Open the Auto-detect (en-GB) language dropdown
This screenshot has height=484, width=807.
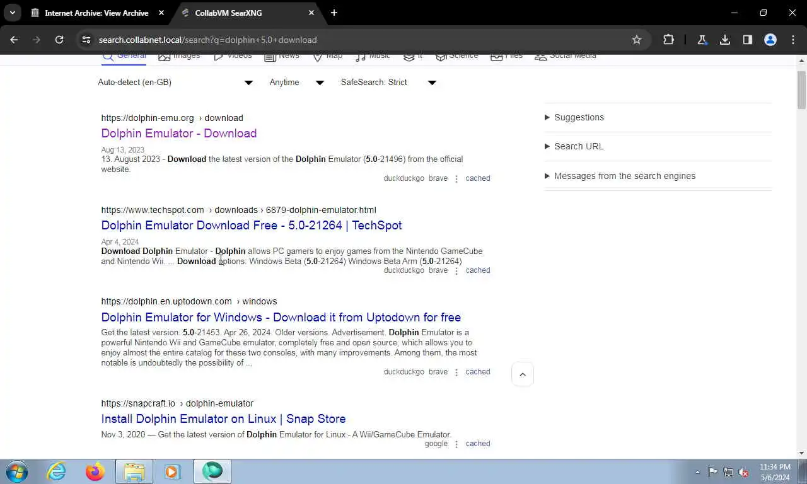(x=175, y=83)
